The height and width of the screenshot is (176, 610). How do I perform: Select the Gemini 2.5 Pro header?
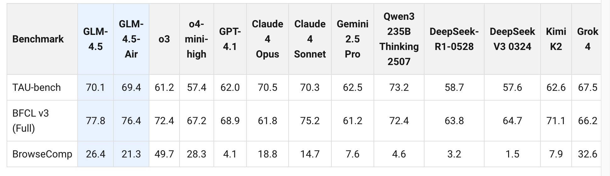coord(352,39)
